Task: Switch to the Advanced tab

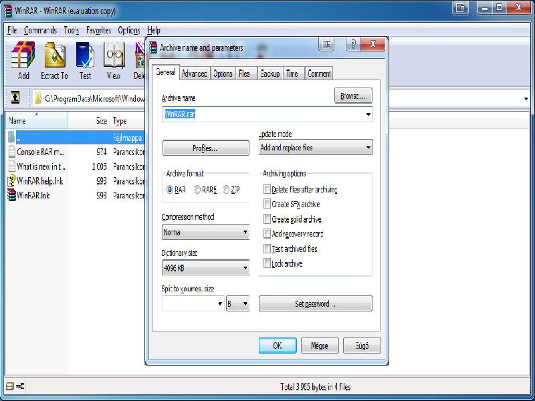Action: pos(194,74)
